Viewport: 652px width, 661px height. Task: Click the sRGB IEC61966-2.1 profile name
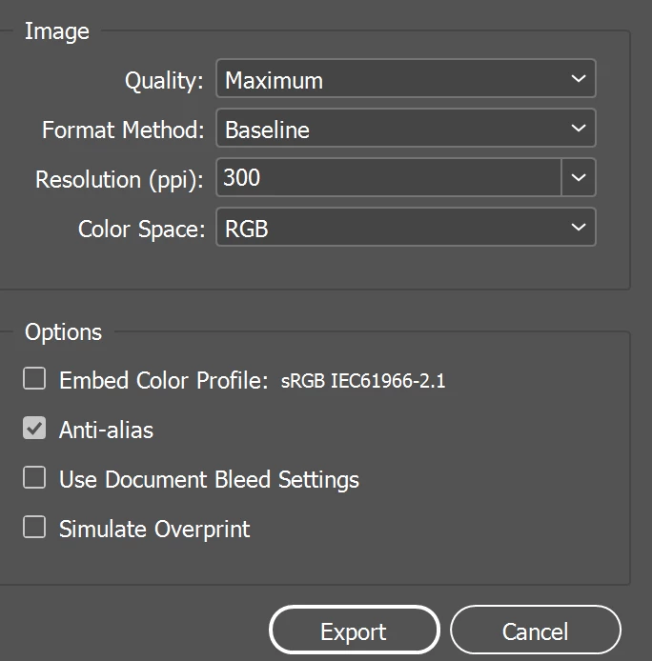pyautogui.click(x=363, y=382)
